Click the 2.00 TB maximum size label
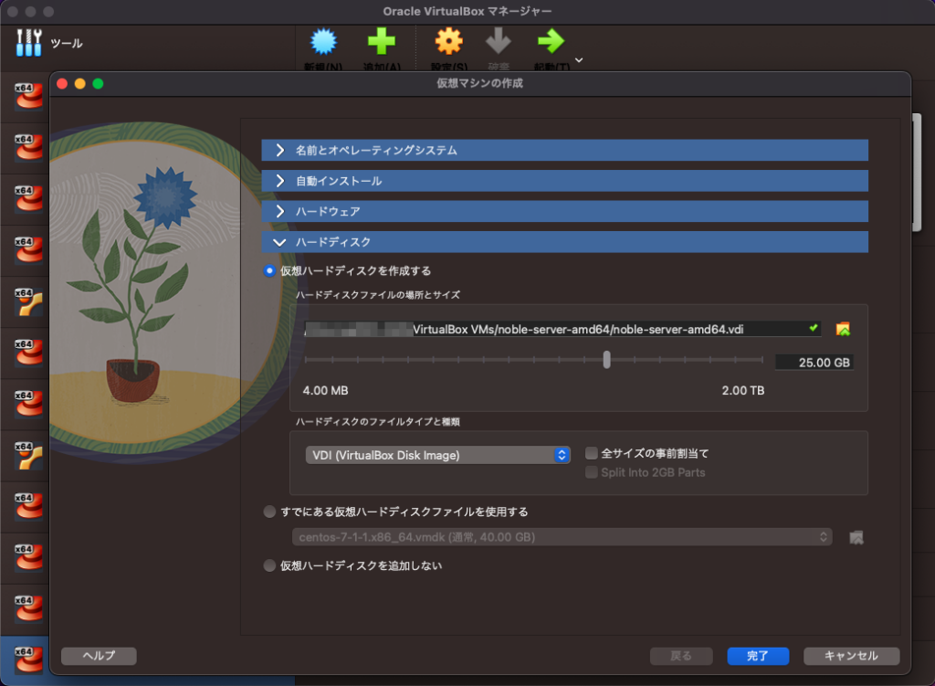 [x=743, y=391]
